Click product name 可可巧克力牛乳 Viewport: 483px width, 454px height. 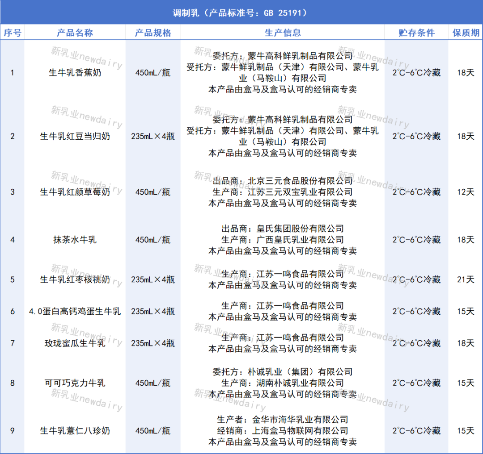(x=75, y=383)
